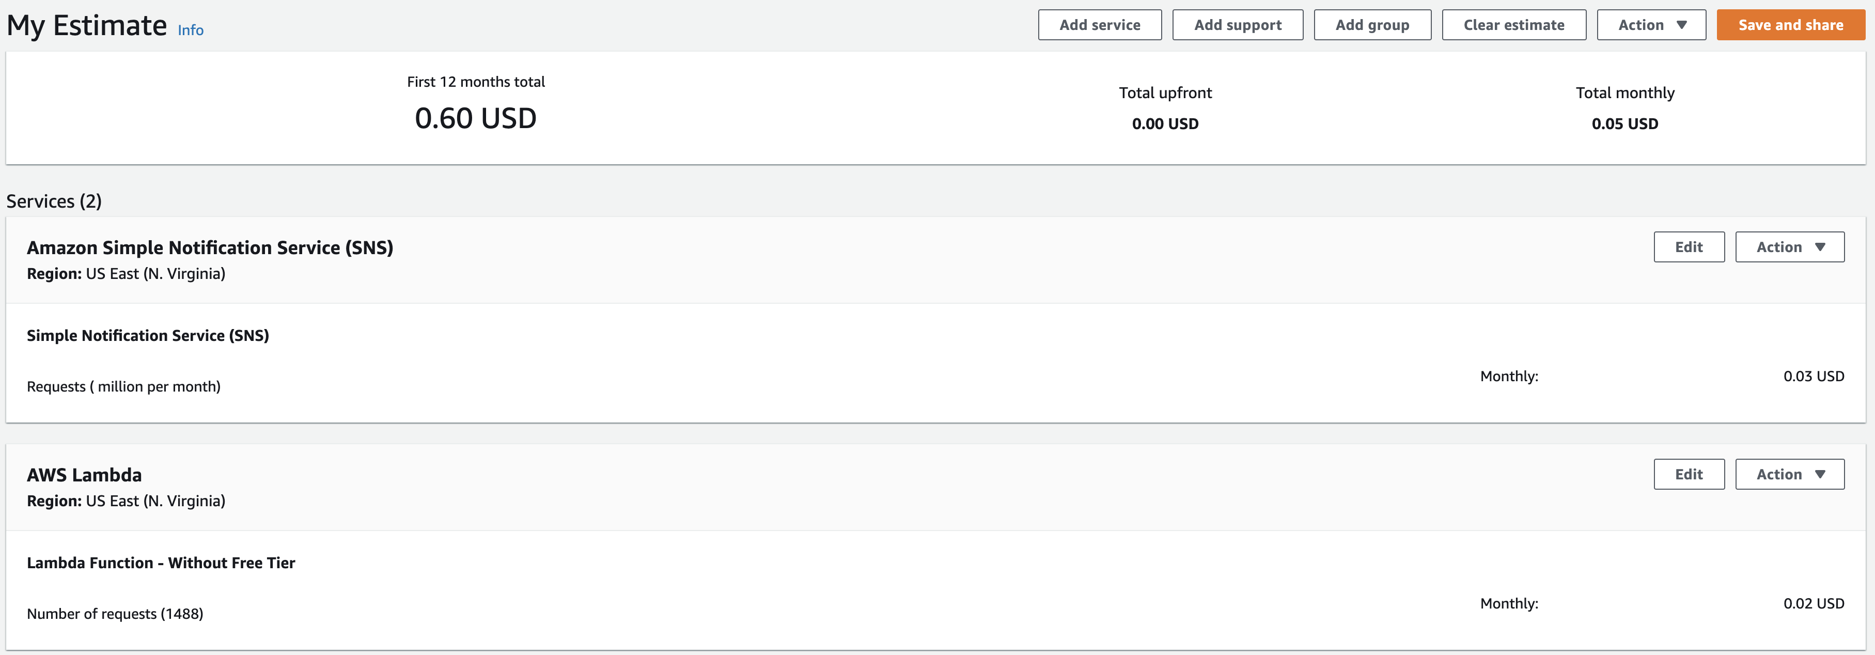The height and width of the screenshot is (655, 1875).
Task: Click the Add service button
Action: coord(1099,25)
